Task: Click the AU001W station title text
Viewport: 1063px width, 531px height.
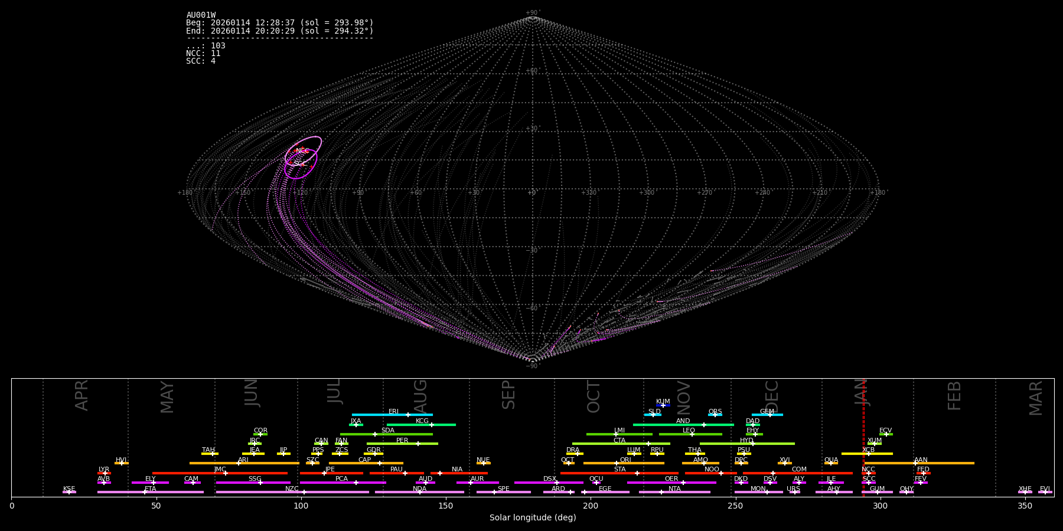Action: [x=201, y=15]
